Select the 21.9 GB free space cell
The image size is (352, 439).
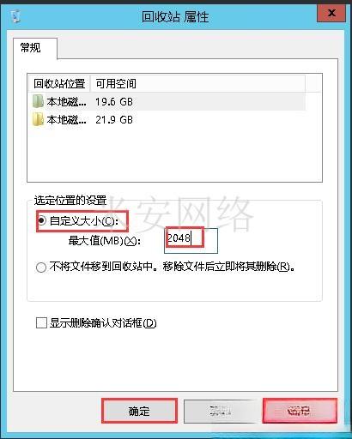point(114,119)
